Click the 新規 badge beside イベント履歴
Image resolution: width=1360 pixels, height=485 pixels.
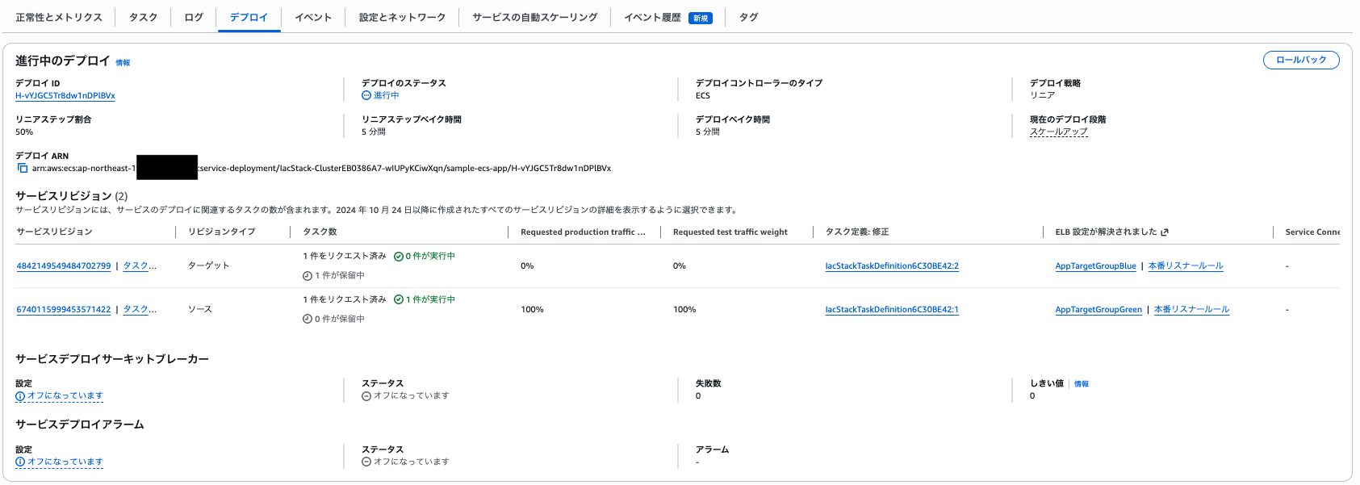pos(700,18)
